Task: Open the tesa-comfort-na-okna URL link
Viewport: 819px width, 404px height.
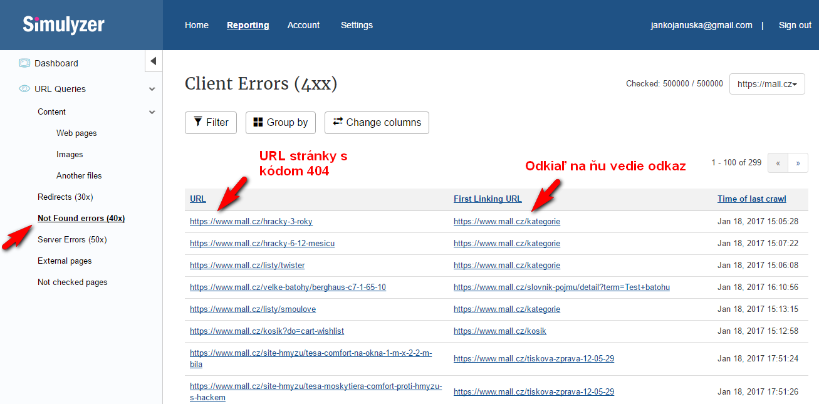Action: [x=311, y=358]
